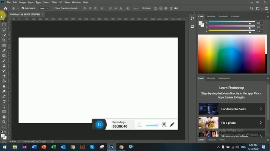The width and height of the screenshot is (270, 151).
Task: Switch to the Gradients tab
Action: click(x=223, y=16)
